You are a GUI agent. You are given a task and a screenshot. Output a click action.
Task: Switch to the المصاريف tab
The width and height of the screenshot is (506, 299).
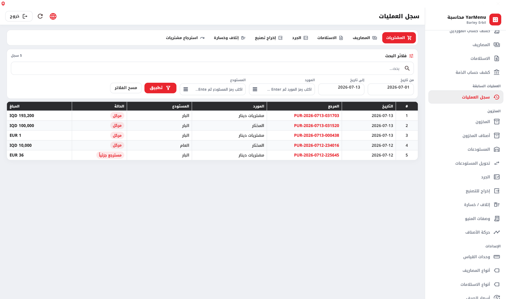click(x=365, y=38)
